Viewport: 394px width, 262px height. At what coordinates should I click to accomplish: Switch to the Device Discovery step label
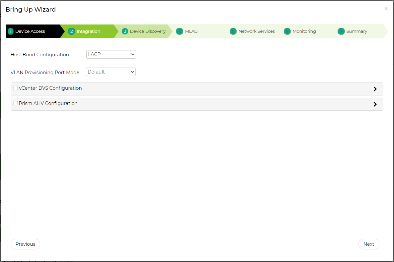(148, 31)
